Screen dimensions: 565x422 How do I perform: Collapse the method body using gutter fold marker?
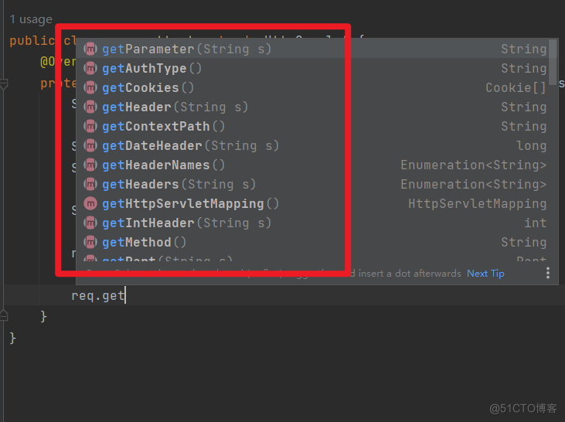(x=4, y=83)
